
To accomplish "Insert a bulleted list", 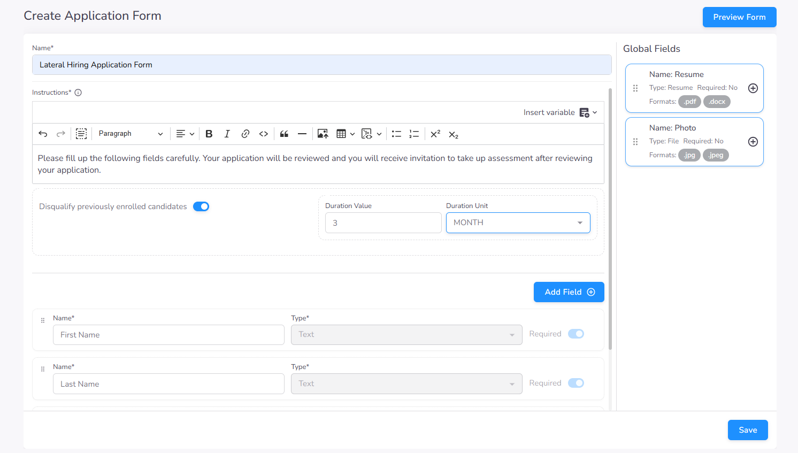I will tap(396, 134).
